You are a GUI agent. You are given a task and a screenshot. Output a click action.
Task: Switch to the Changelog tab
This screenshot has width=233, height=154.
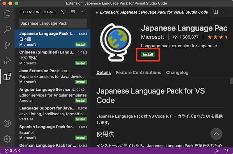[x=177, y=73]
